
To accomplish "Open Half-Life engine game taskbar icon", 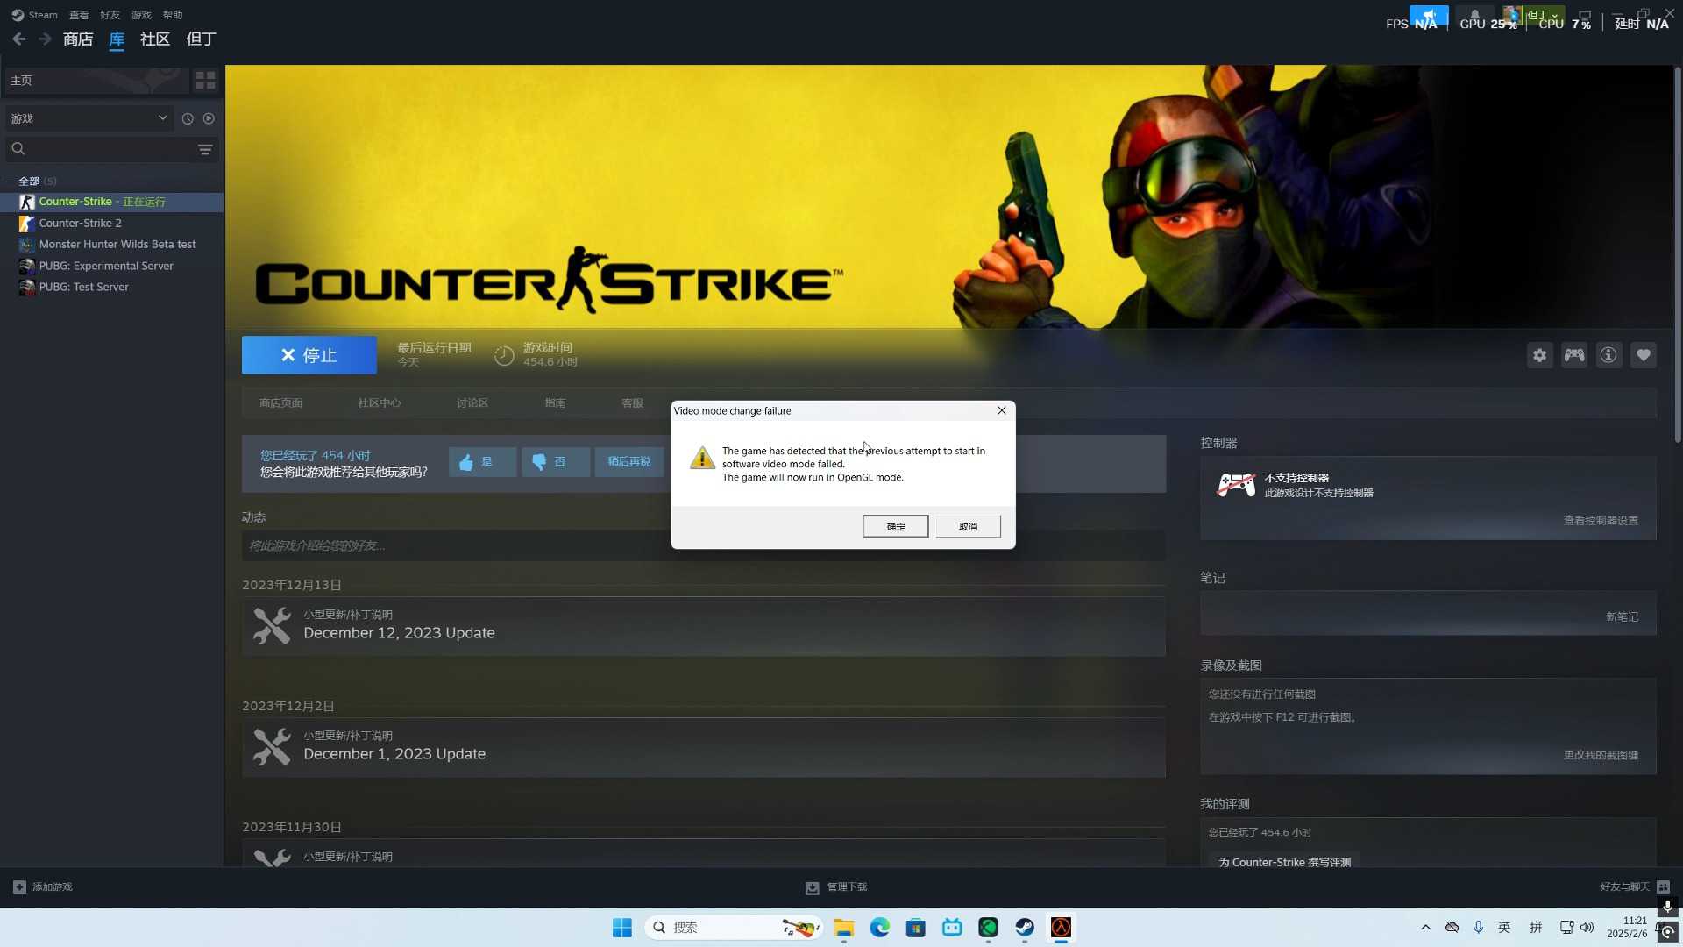I will (x=1061, y=928).
